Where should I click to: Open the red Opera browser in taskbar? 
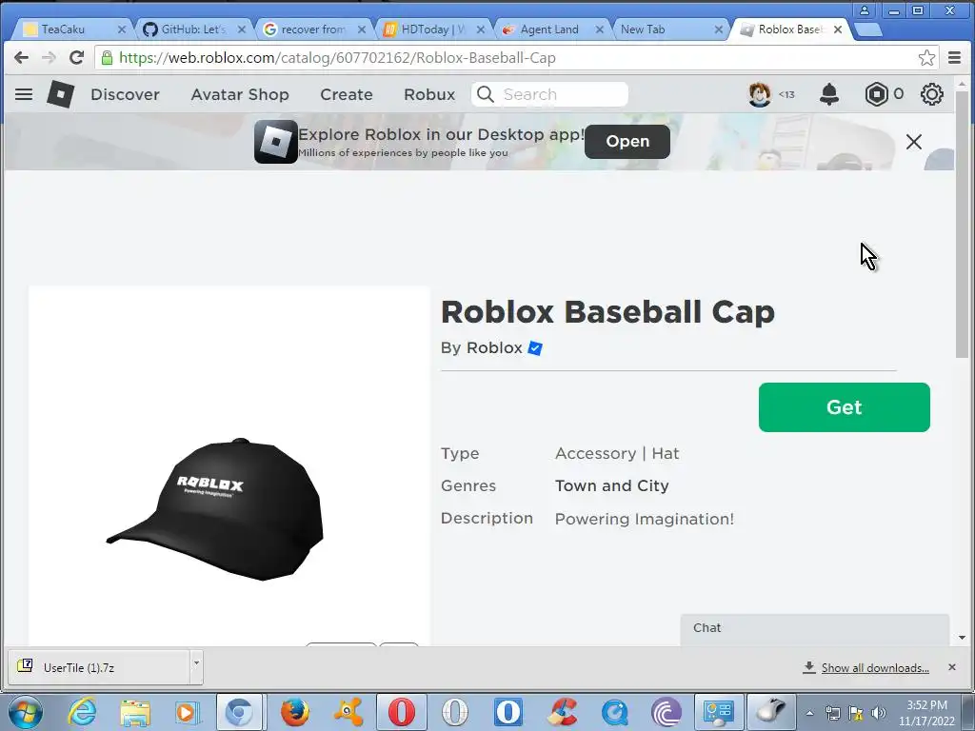pyautogui.click(x=402, y=712)
